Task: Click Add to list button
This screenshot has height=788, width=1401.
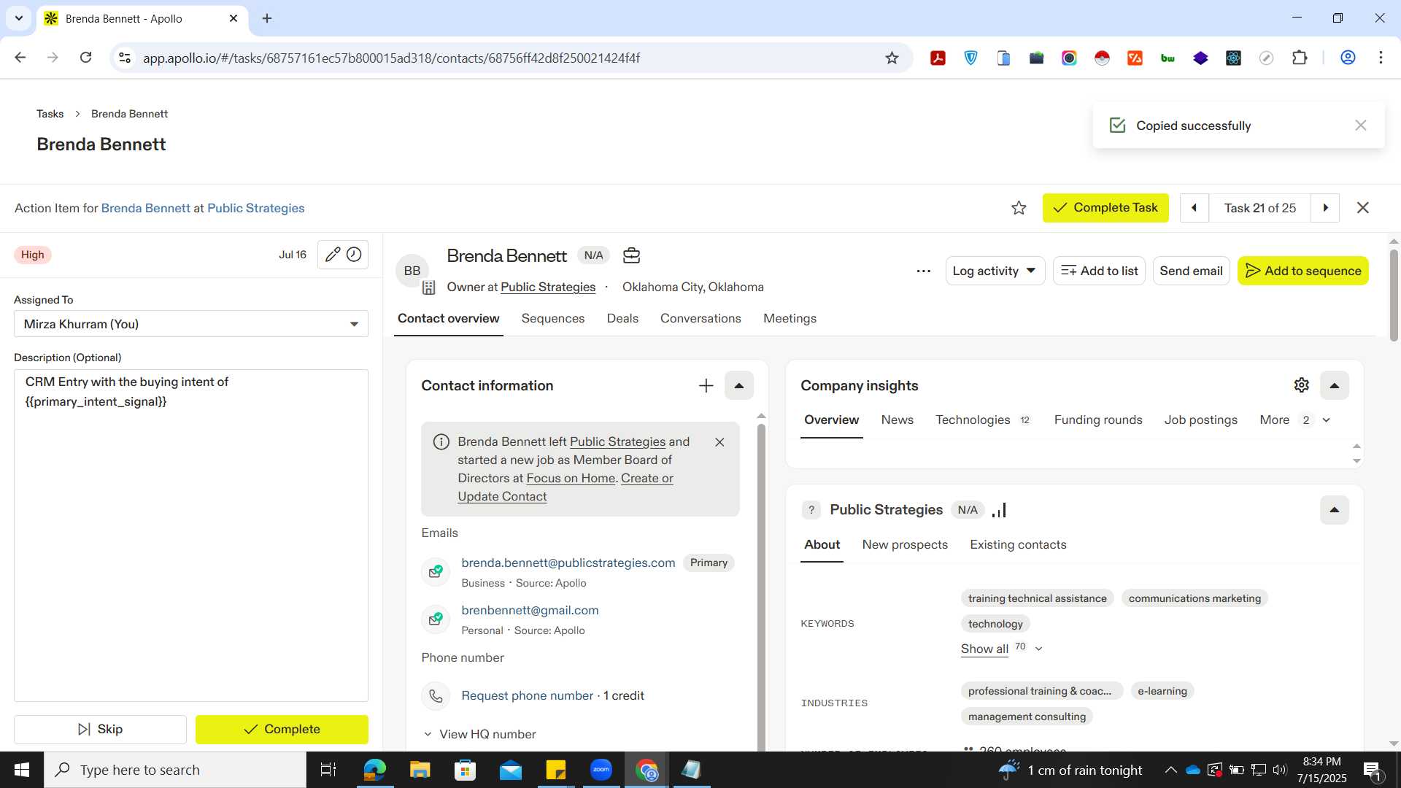Action: (1099, 271)
